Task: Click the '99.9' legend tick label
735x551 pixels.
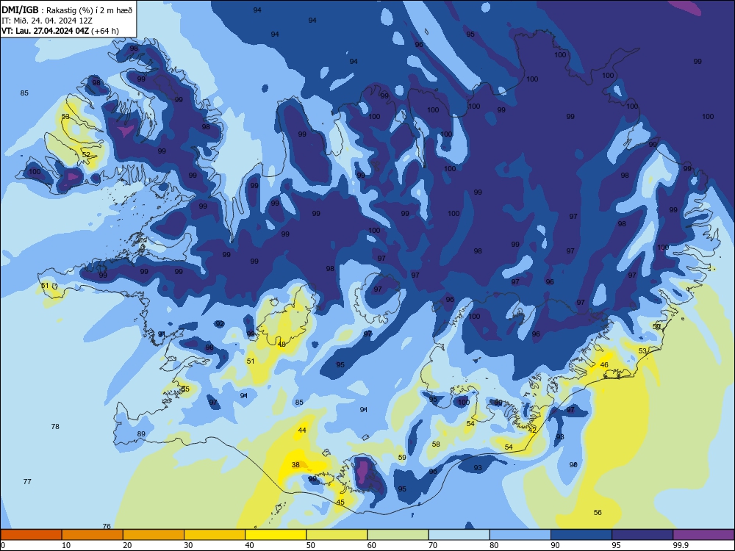Action: click(x=680, y=545)
